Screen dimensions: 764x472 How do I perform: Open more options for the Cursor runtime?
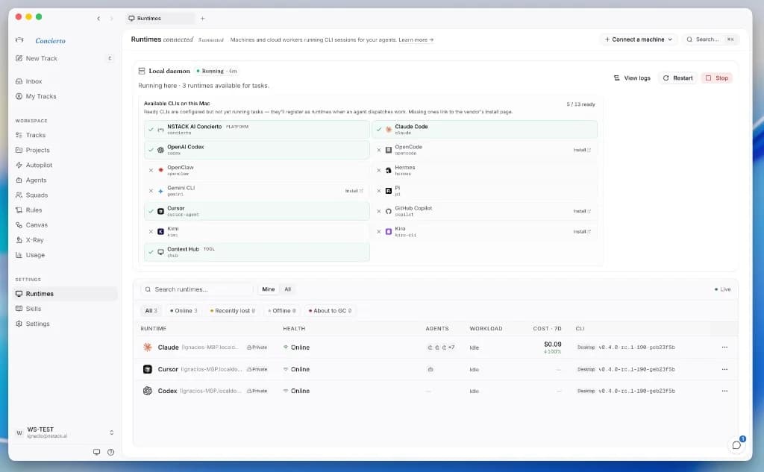click(724, 369)
